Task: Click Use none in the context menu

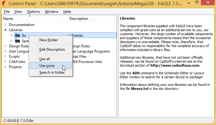Action: [x=47, y=66]
